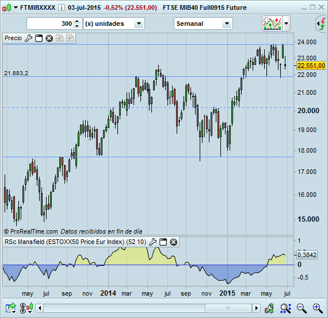Click the 03-jul-2015 date text
Screen dimensions: 328x318
point(84,7)
